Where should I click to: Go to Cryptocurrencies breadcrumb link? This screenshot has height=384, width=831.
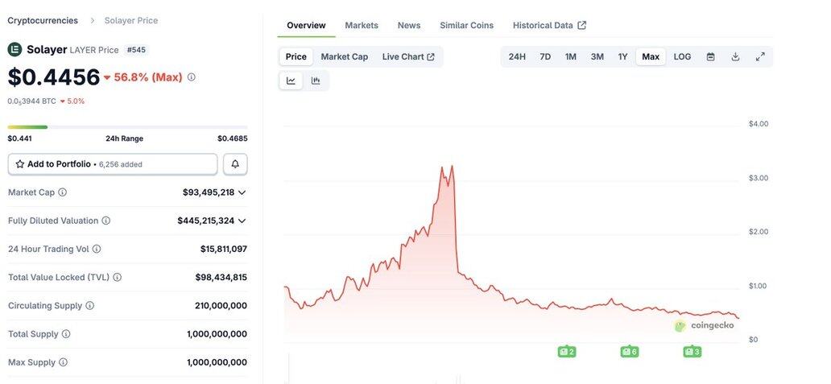click(43, 21)
